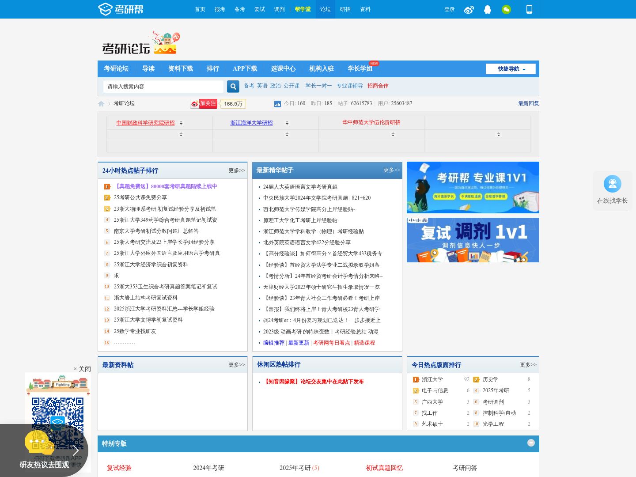Open 专业课辅导 link
This screenshot has width=636, height=477.
(x=350, y=86)
